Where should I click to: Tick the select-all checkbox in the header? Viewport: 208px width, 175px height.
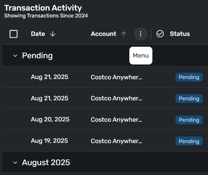(x=13, y=34)
